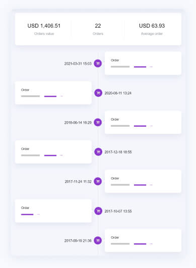
Task: Click the timestamp 2020-08-11 13:24
Action: coord(118,93)
